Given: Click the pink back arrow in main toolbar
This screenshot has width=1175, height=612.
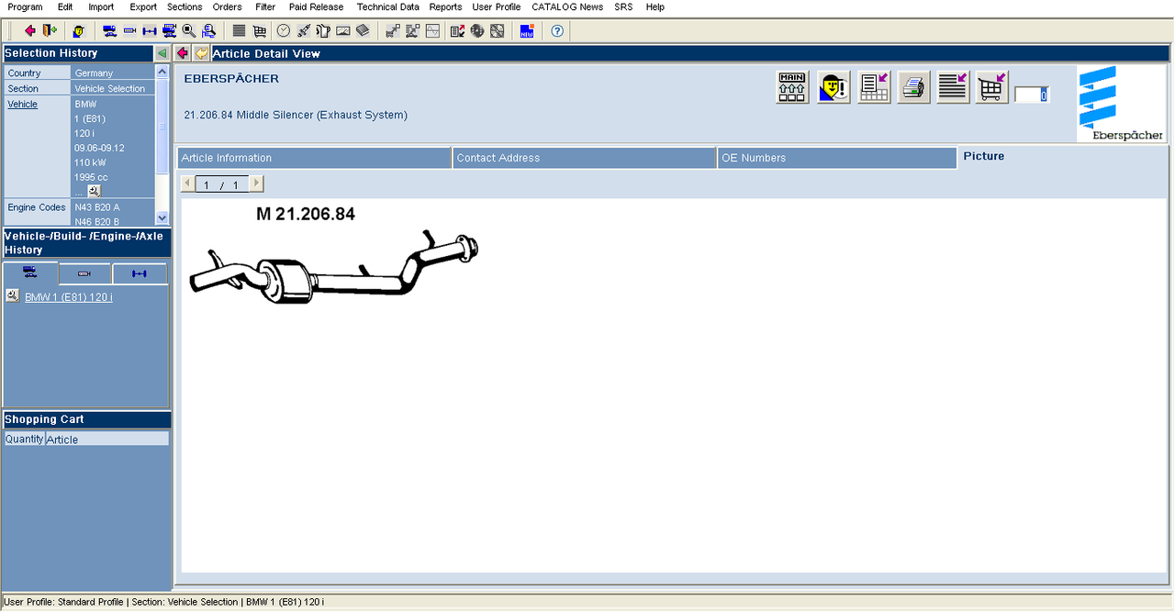Looking at the screenshot, I should click(30, 30).
